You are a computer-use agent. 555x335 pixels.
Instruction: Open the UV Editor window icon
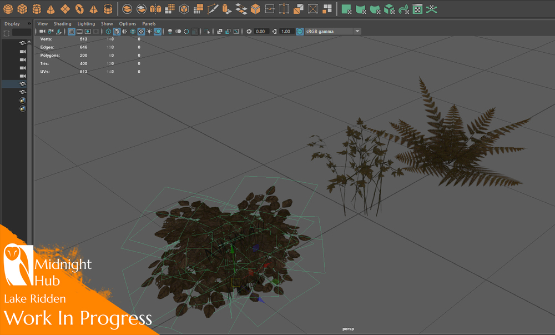[418, 9]
